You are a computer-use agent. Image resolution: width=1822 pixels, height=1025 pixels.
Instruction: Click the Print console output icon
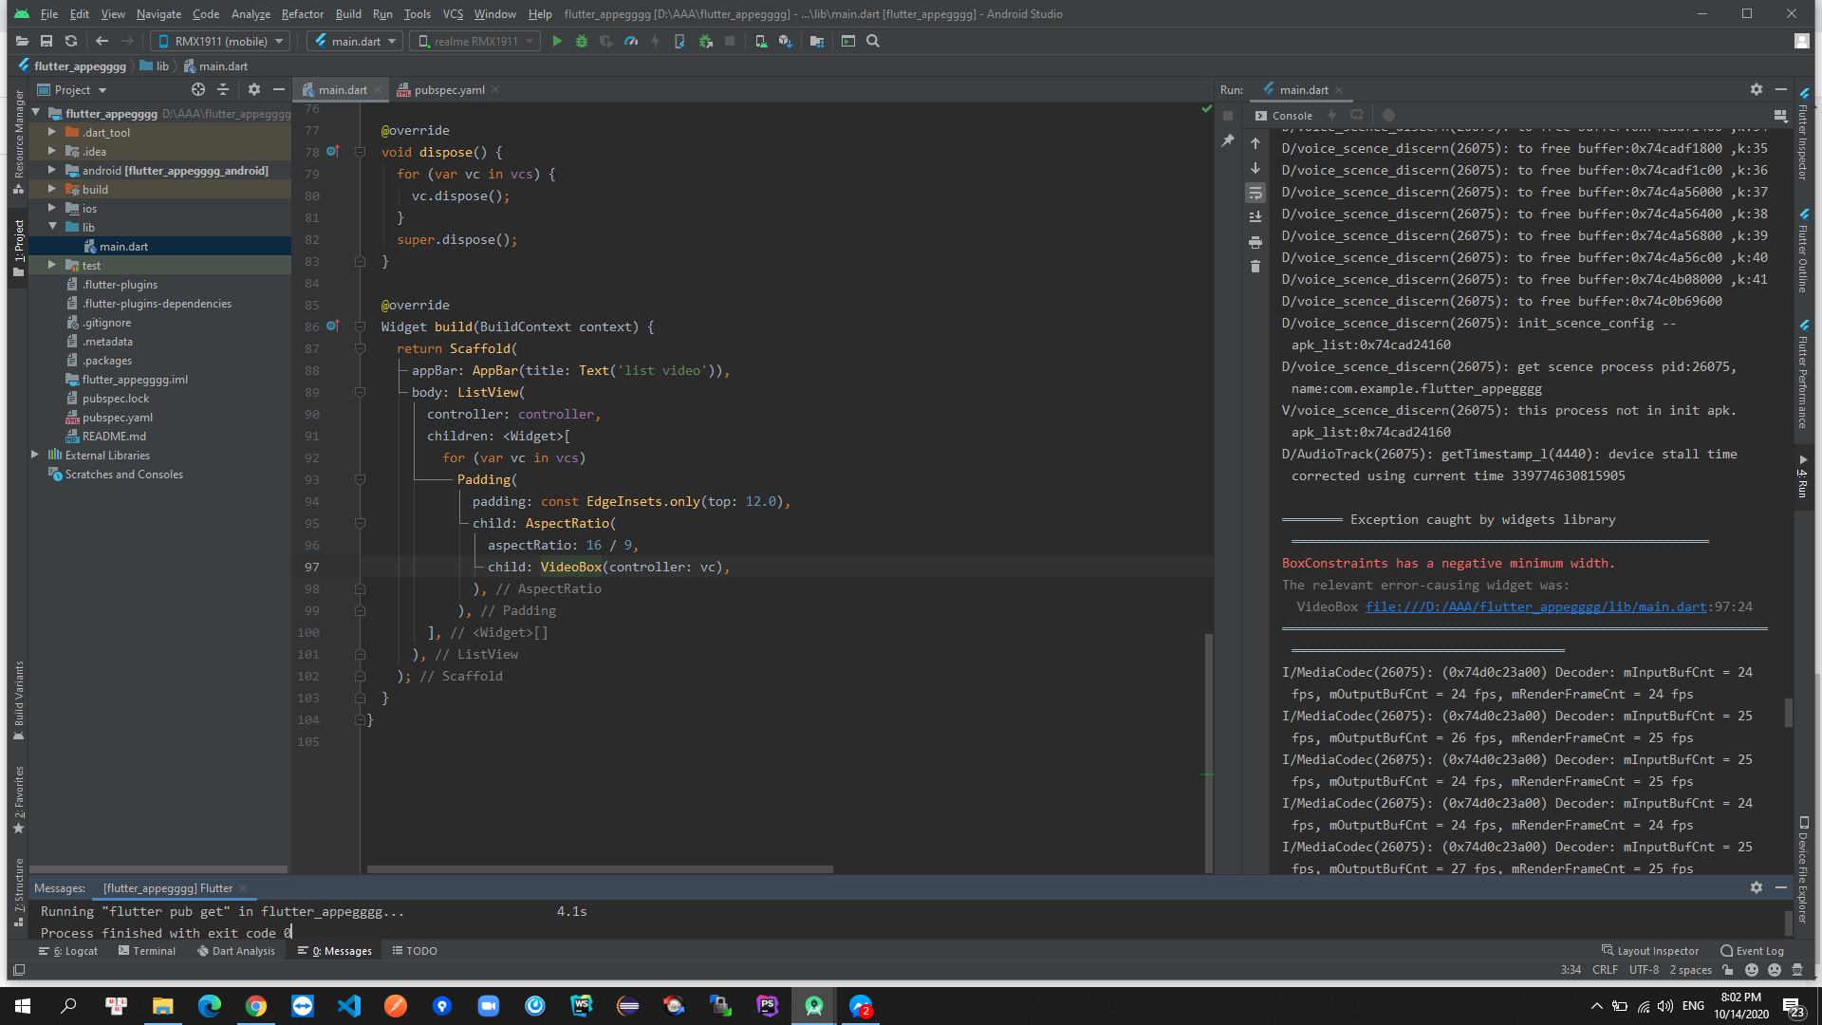1255,242
